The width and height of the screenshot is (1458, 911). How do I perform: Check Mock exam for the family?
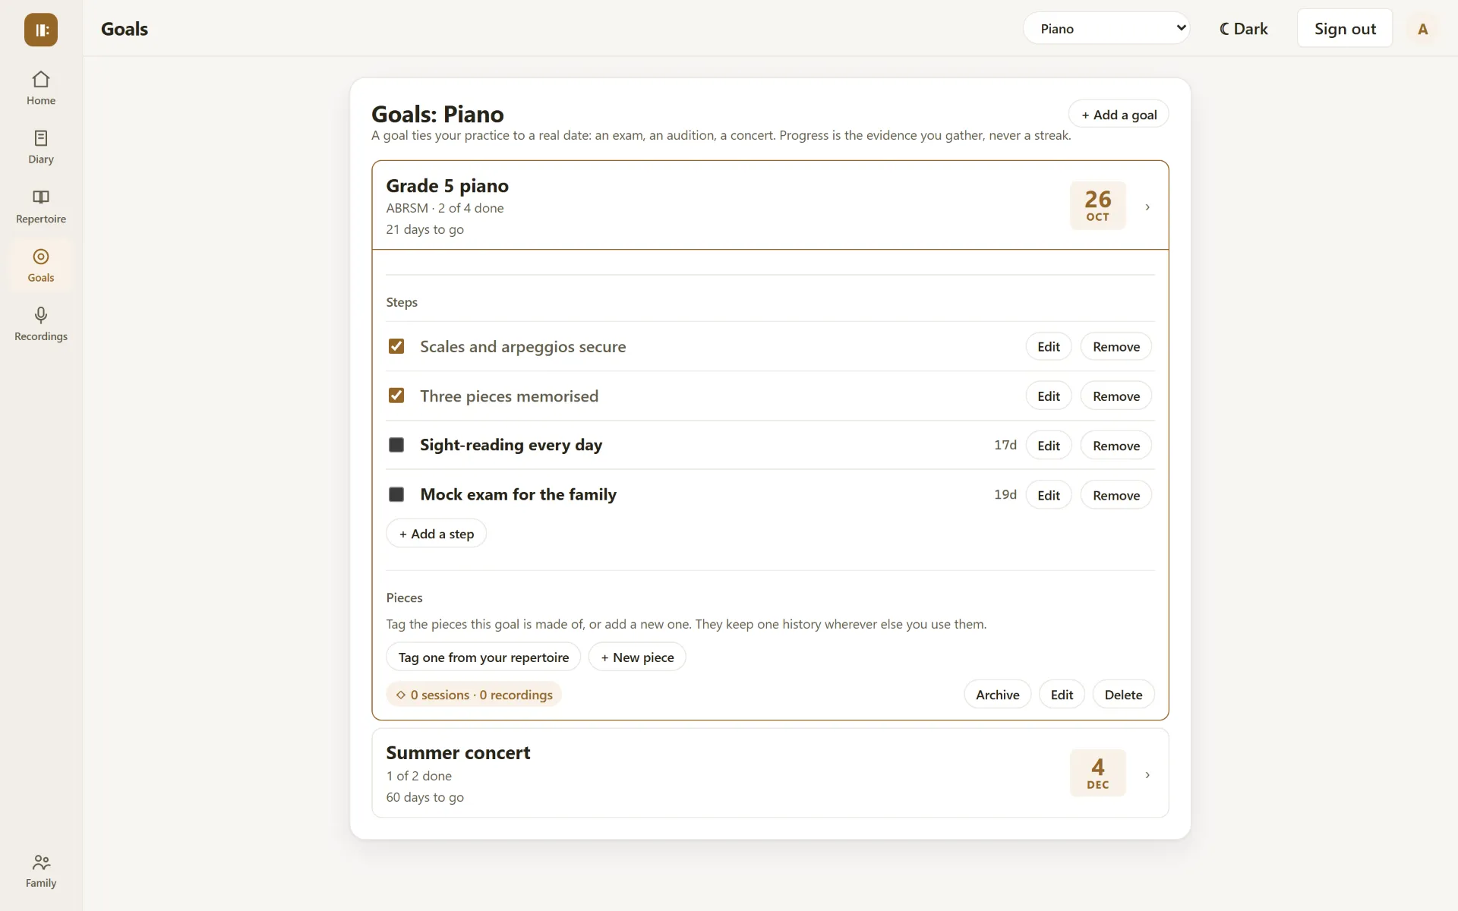pyautogui.click(x=396, y=494)
